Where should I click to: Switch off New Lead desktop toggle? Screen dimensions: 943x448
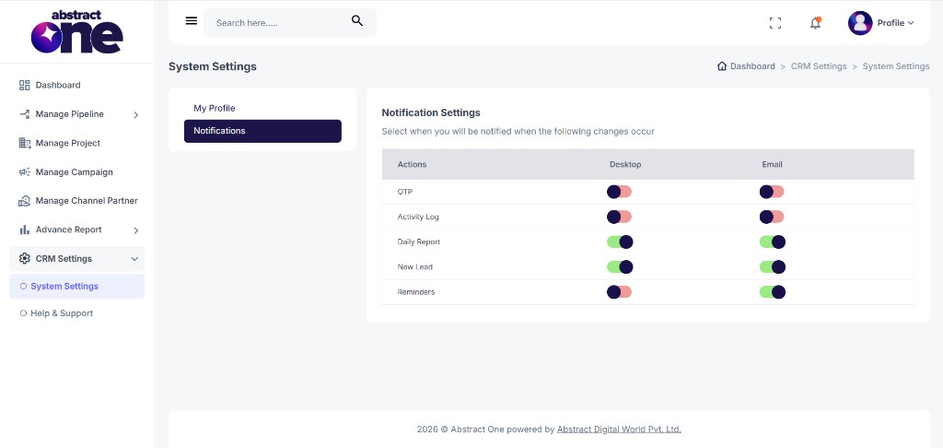coord(620,266)
